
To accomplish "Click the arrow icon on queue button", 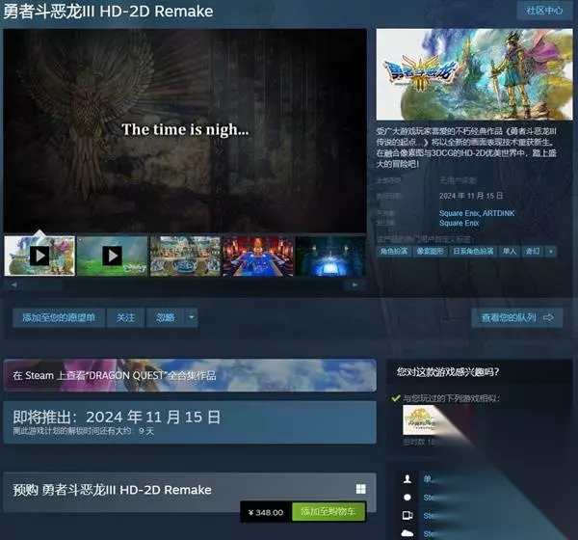I will click(548, 317).
